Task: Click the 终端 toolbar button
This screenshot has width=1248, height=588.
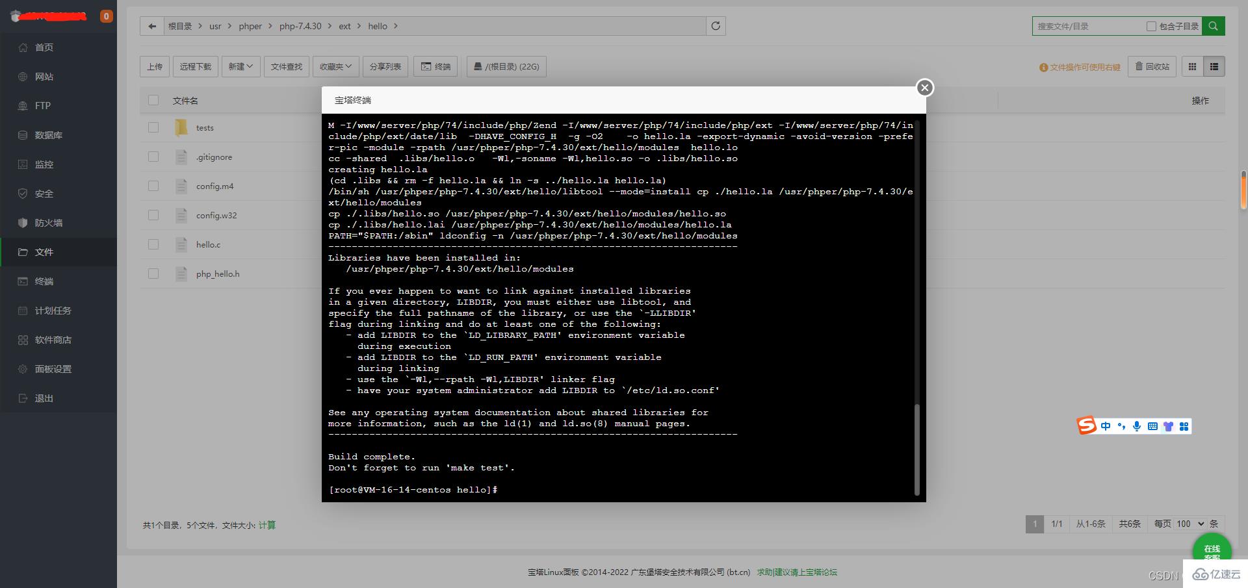Action: click(x=435, y=66)
